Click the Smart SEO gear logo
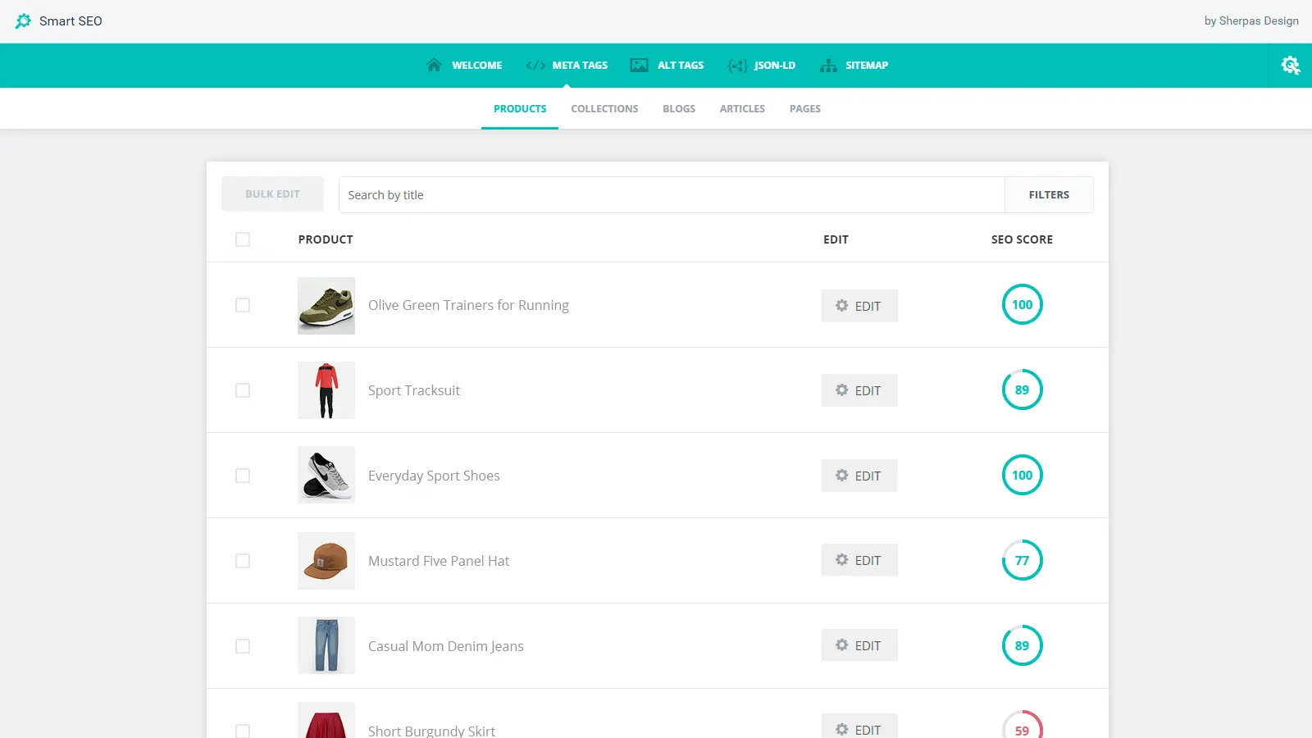Image resolution: width=1312 pixels, height=738 pixels. point(22,20)
